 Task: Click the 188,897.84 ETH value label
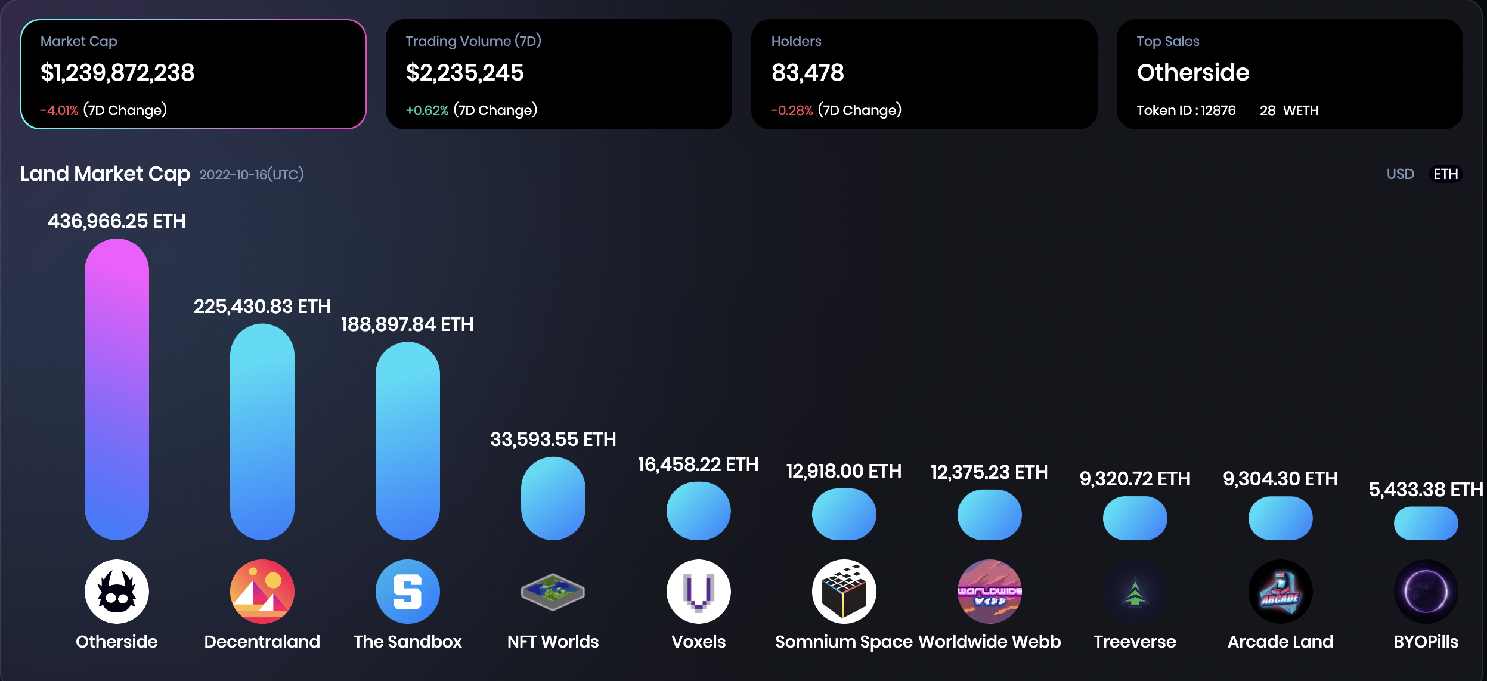click(x=408, y=324)
